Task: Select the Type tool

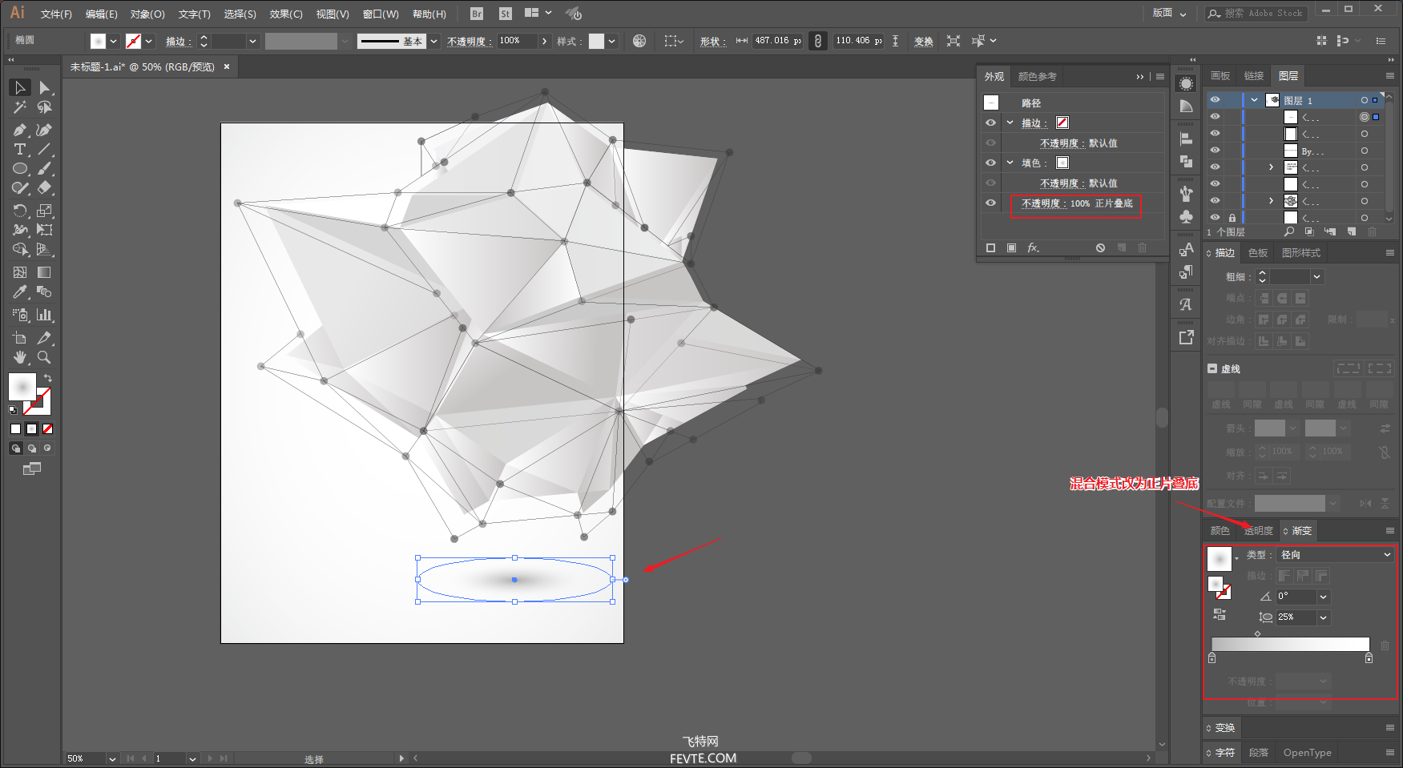Action: click(x=20, y=149)
